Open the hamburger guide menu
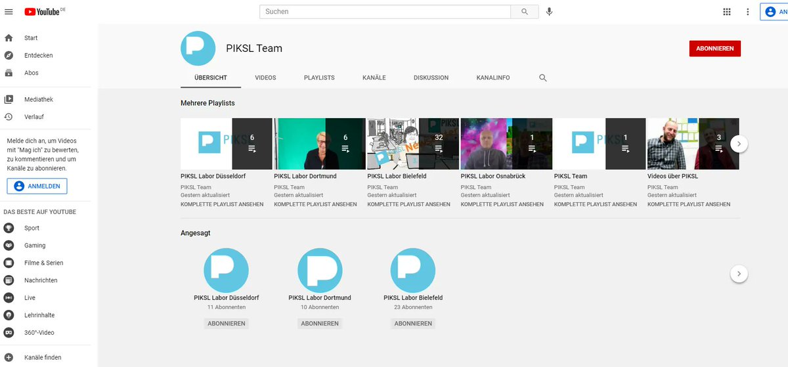 (9, 12)
